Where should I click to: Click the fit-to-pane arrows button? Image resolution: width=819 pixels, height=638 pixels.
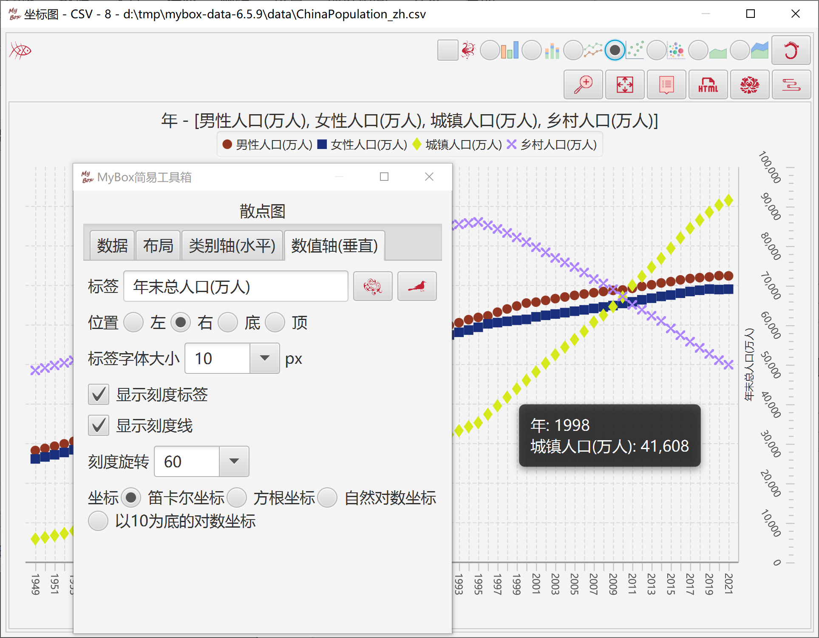[625, 84]
